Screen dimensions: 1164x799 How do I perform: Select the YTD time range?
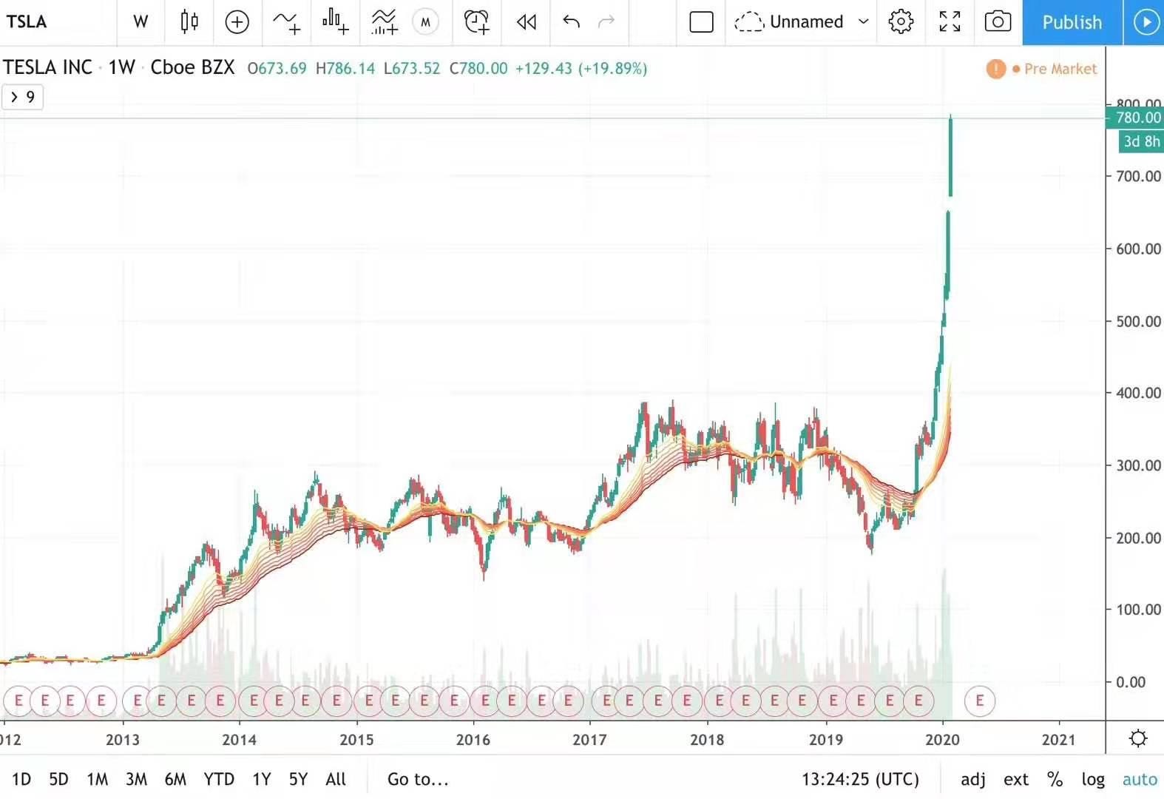[219, 779]
